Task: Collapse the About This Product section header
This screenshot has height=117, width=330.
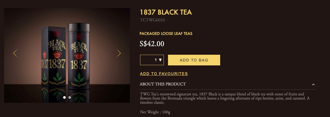Action: tap(228, 84)
